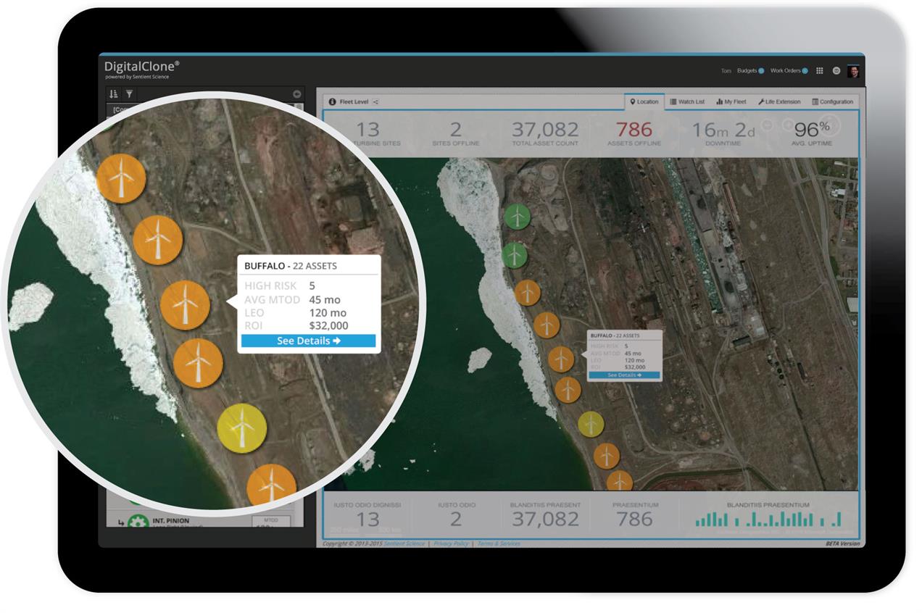Screen dimensions: 922x613
Task: Click the Praesentium 786 value
Action: coord(634,518)
